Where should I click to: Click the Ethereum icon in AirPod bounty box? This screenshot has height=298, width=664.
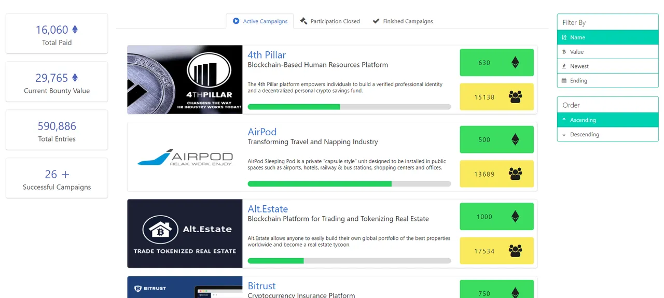coord(515,139)
